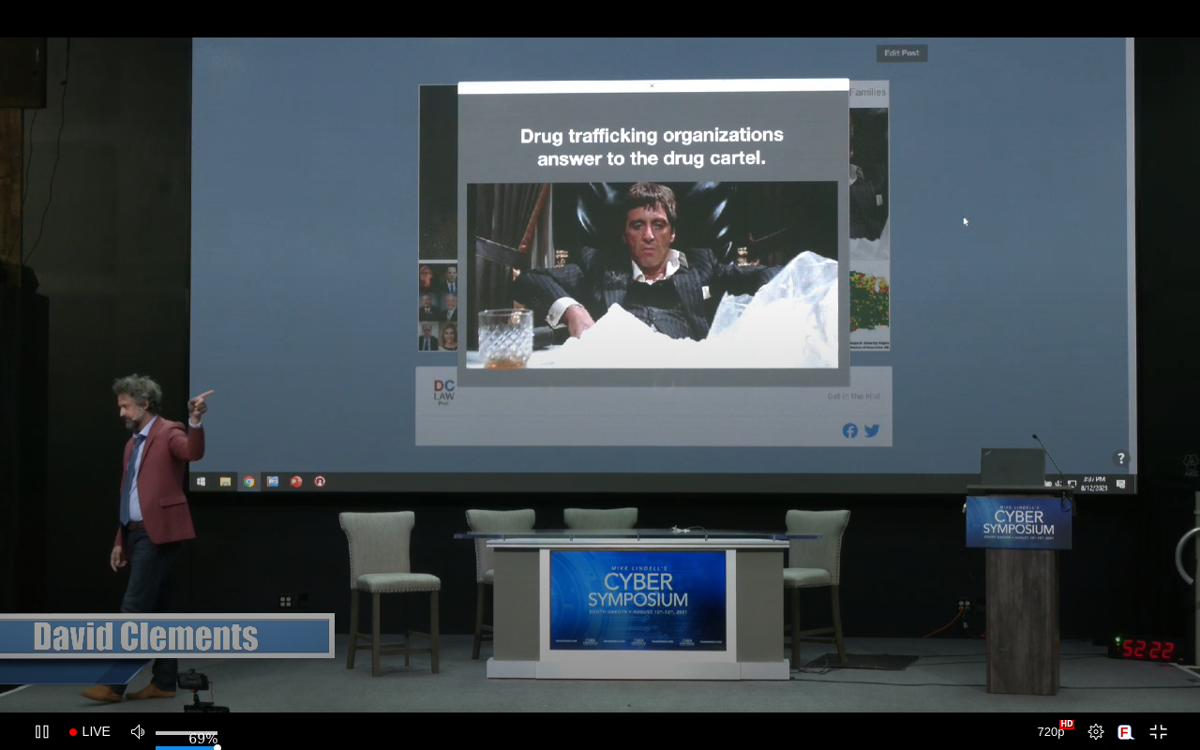Adjust the volume slider at 69%
The height and width of the screenshot is (750, 1200).
187,733
